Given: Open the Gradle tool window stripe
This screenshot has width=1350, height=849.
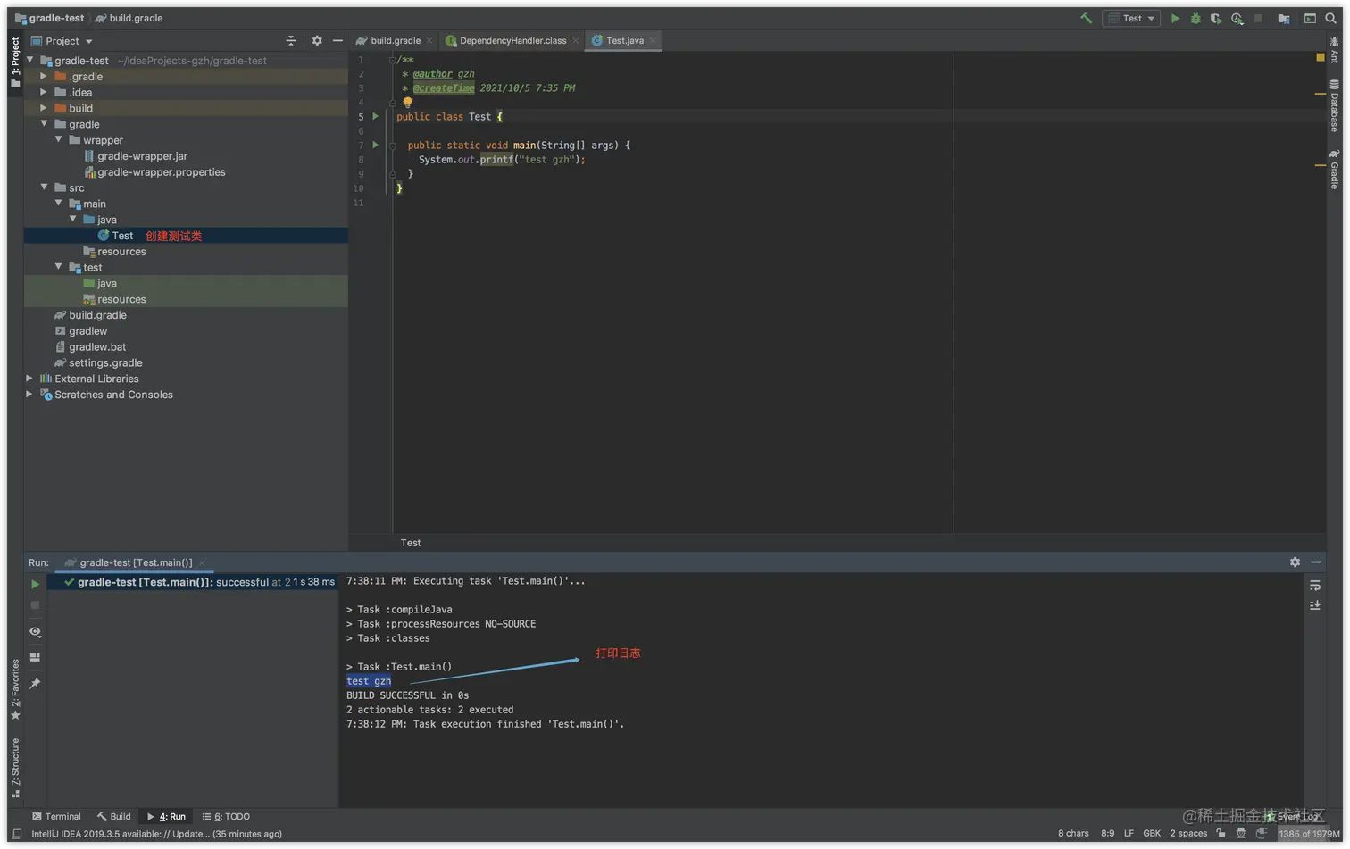Looking at the screenshot, I should point(1334,169).
